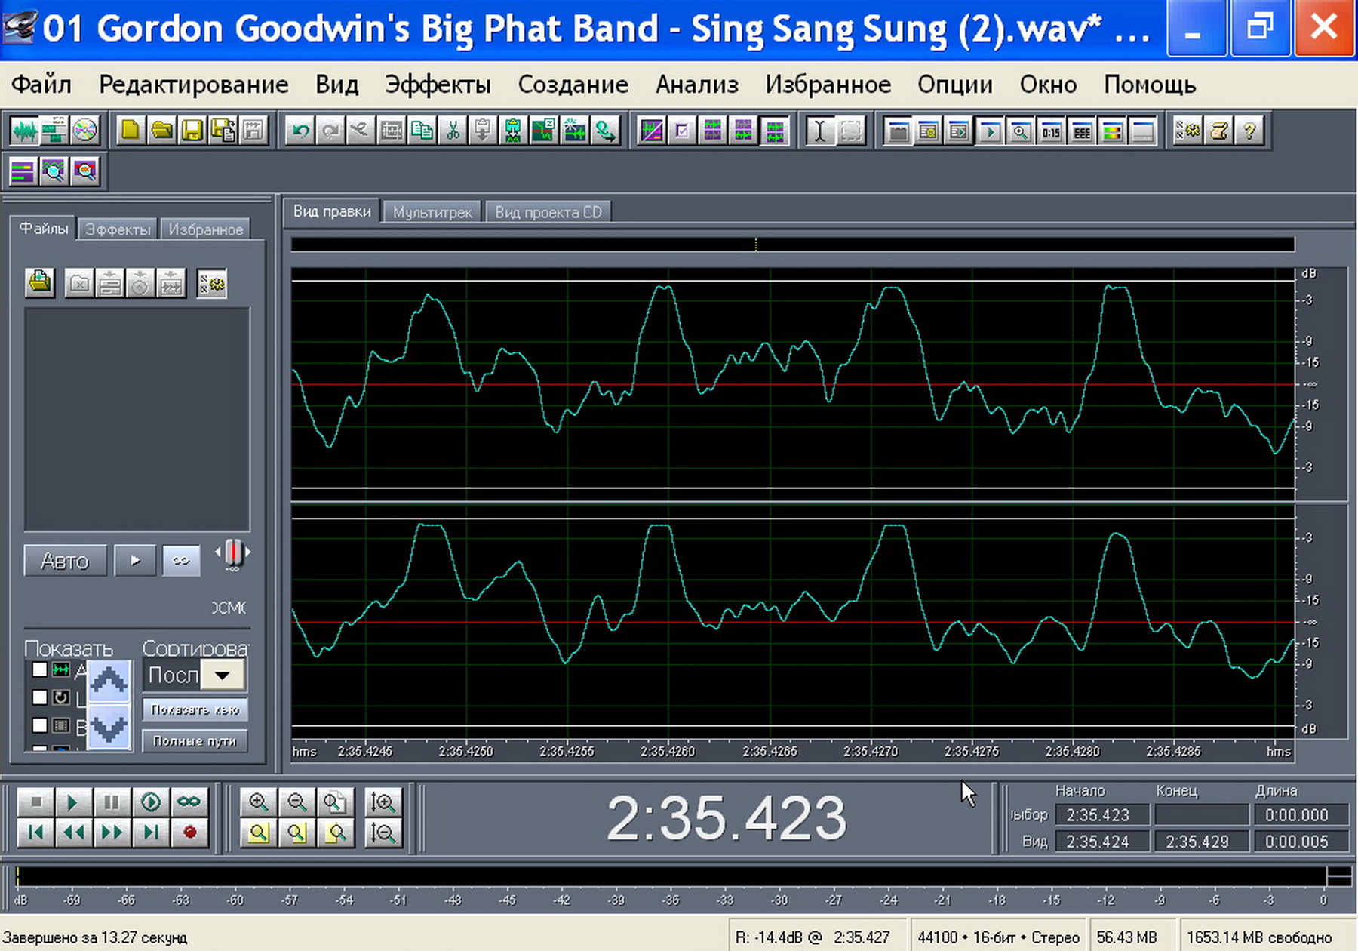Open Эффекты menu
Viewport: 1358px width, 951px height.
pyautogui.click(x=438, y=85)
